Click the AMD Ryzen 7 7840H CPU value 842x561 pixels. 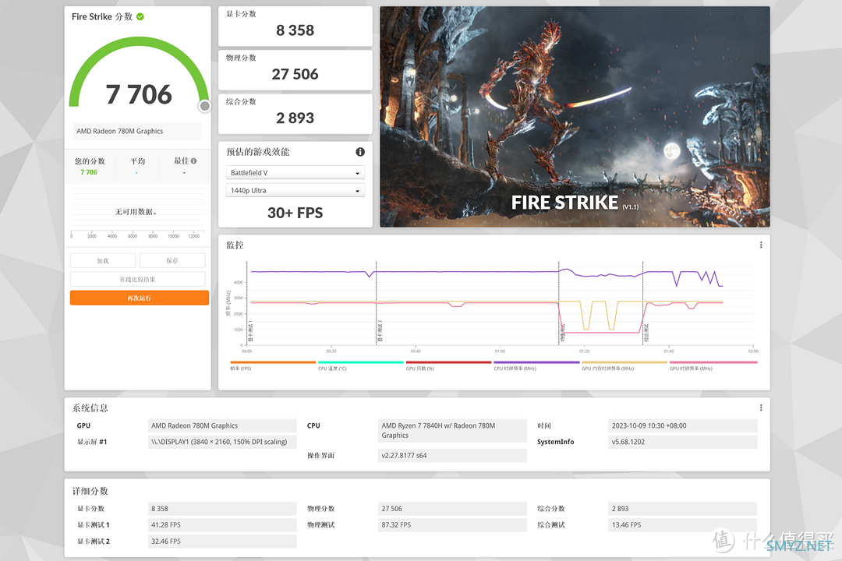coord(452,431)
